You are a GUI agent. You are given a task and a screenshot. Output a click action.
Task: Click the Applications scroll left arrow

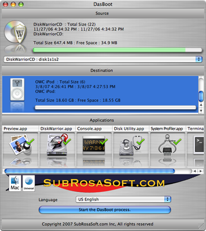coord(195,171)
